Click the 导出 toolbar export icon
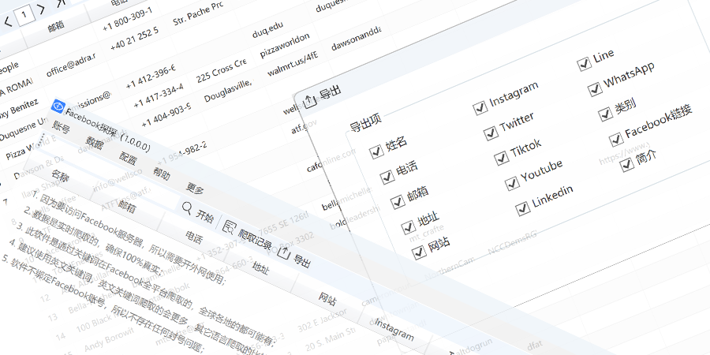 283,253
